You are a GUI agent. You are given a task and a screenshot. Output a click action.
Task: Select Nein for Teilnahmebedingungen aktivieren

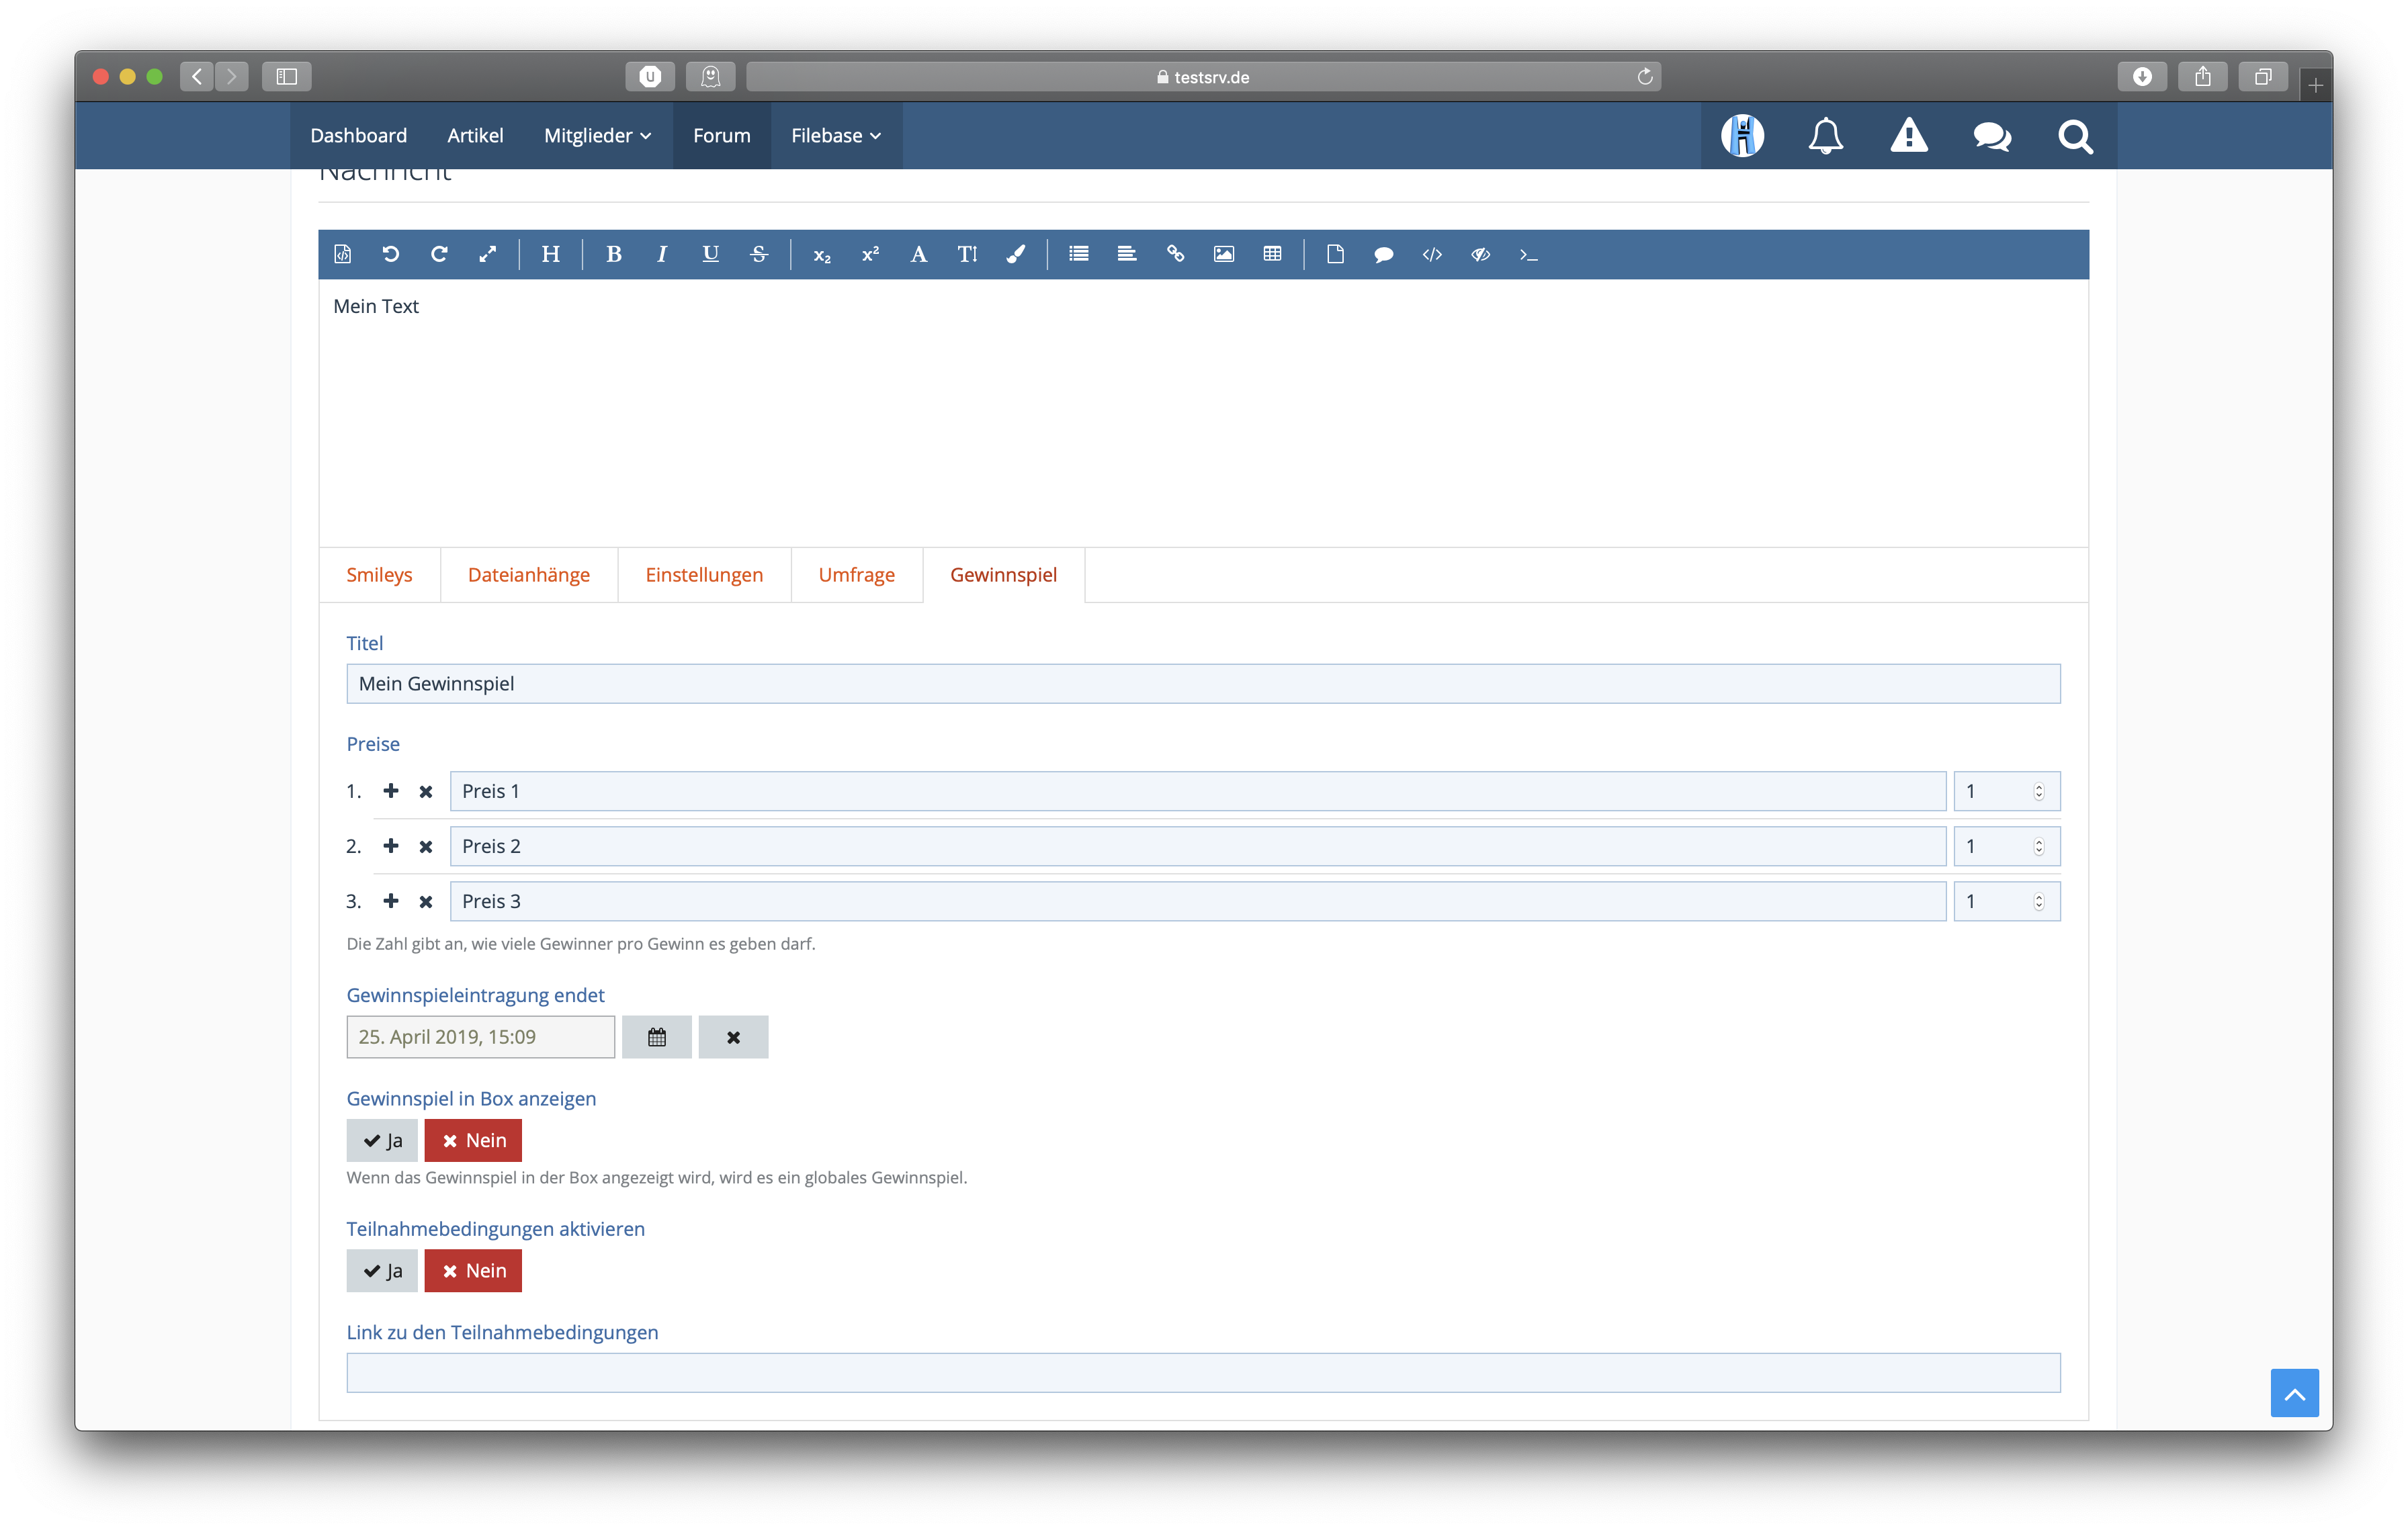click(x=473, y=1270)
